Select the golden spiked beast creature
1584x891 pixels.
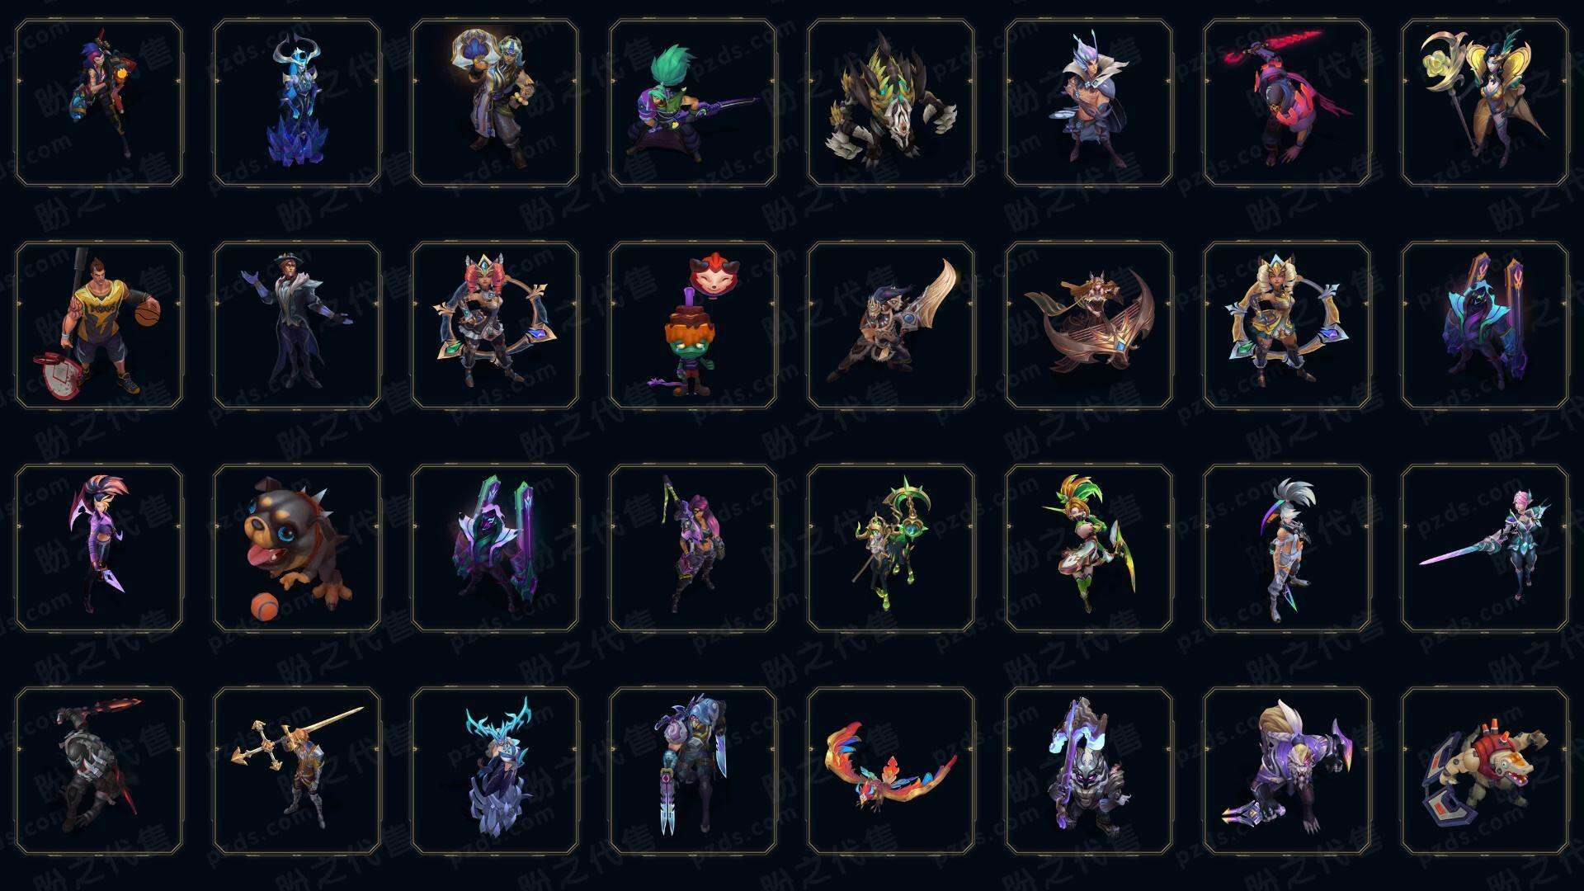891,103
